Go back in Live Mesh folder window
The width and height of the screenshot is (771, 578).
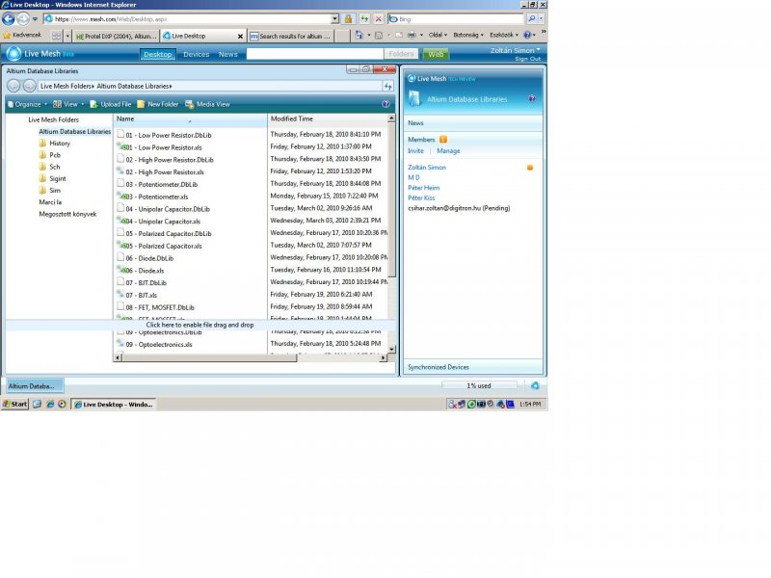(13, 86)
